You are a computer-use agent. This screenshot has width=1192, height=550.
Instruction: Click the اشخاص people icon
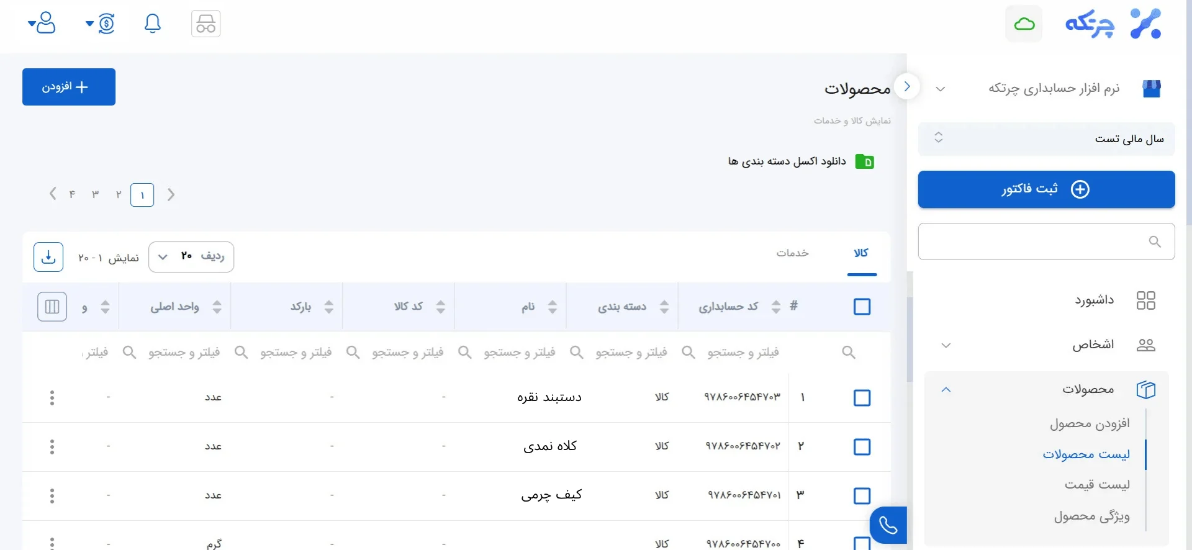[1145, 345]
